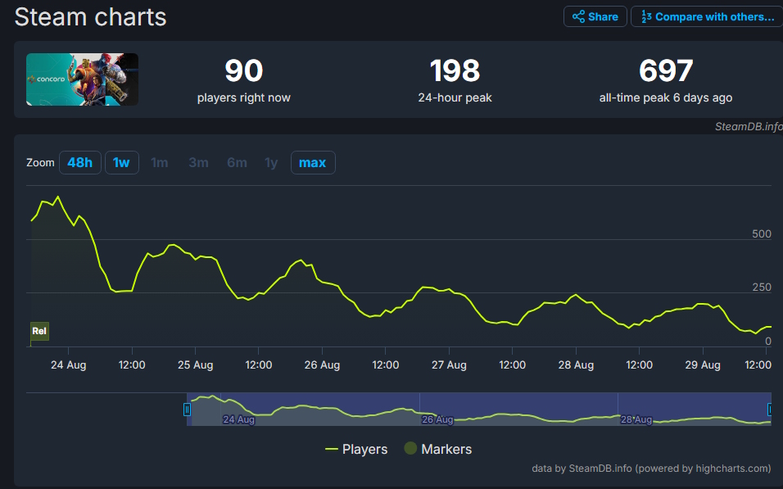Pick the 6m zoom range
This screenshot has width=783, height=489.
click(237, 162)
